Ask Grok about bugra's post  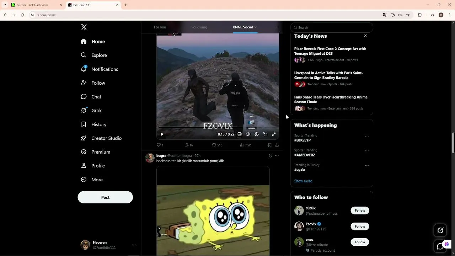(271, 156)
